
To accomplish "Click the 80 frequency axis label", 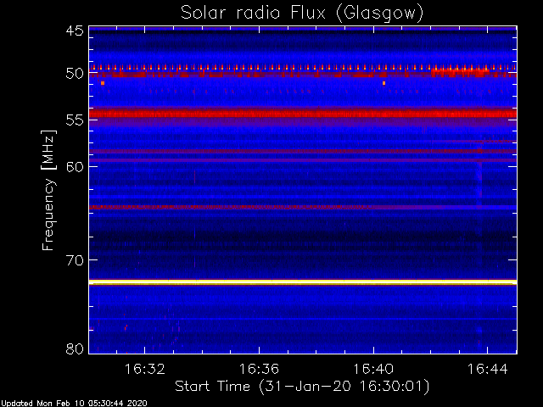I will pyautogui.click(x=75, y=348).
